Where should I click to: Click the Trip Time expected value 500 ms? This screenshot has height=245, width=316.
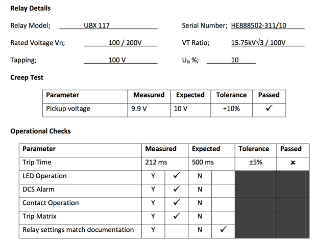point(203,162)
